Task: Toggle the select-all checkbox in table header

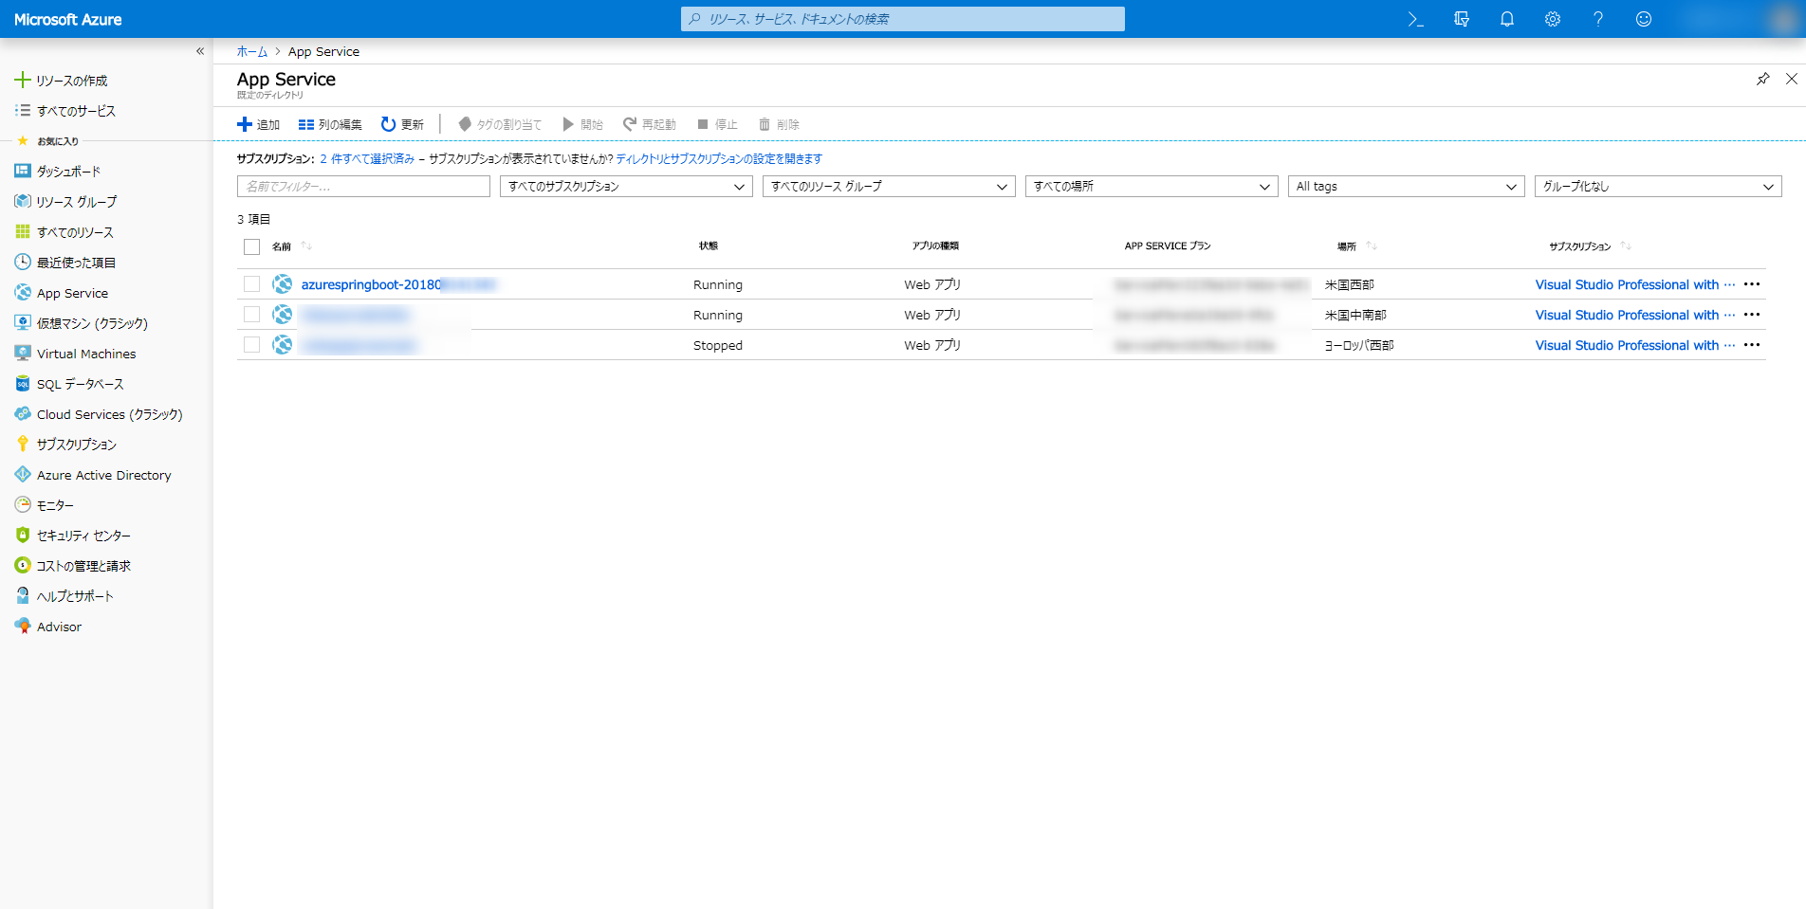Action: tap(251, 246)
